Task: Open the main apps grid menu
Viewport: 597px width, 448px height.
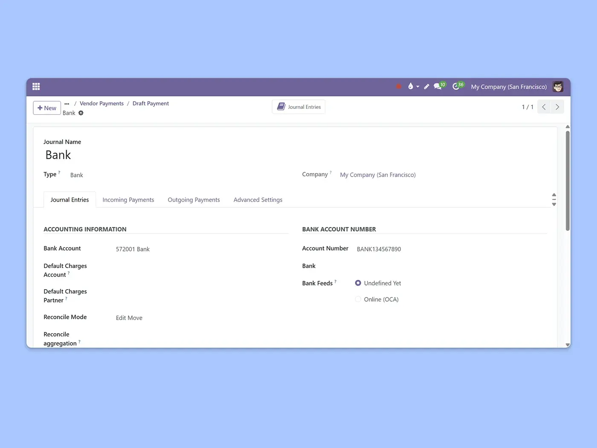Action: point(36,87)
